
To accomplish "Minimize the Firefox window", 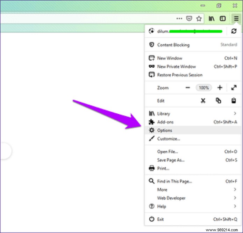I will (203, 6).
